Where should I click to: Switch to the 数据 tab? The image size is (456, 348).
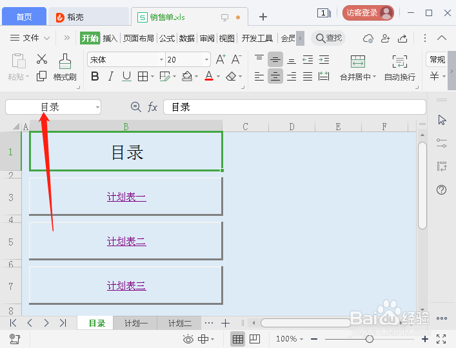(186, 38)
